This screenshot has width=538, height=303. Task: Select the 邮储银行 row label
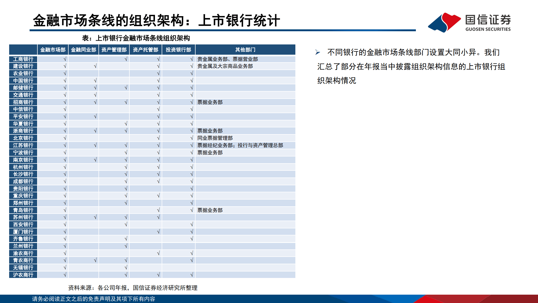[23, 88]
